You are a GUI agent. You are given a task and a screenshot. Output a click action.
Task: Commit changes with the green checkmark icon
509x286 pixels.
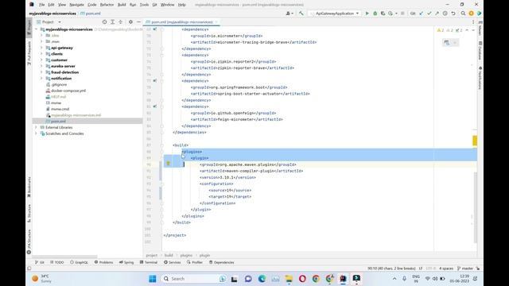coord(429,14)
